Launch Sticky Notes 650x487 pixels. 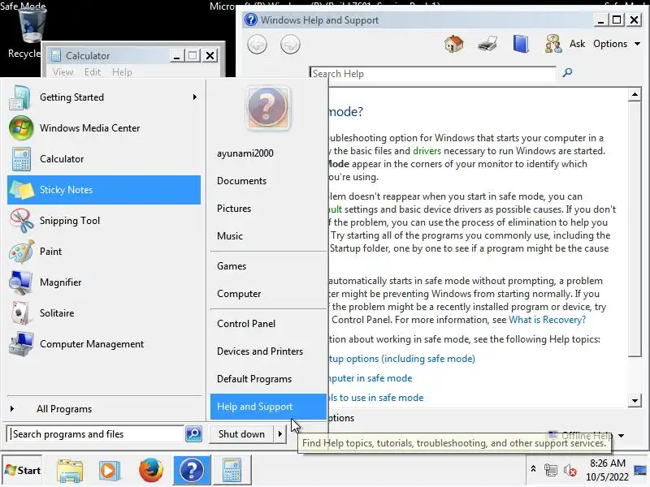point(104,190)
